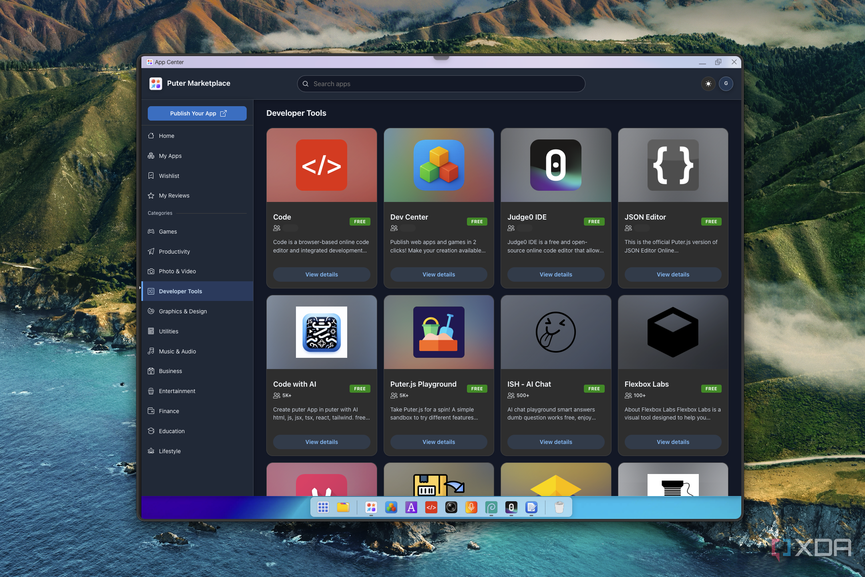Screen dimensions: 865x577
Task: Open My Reviews
Action: pyautogui.click(x=197, y=196)
